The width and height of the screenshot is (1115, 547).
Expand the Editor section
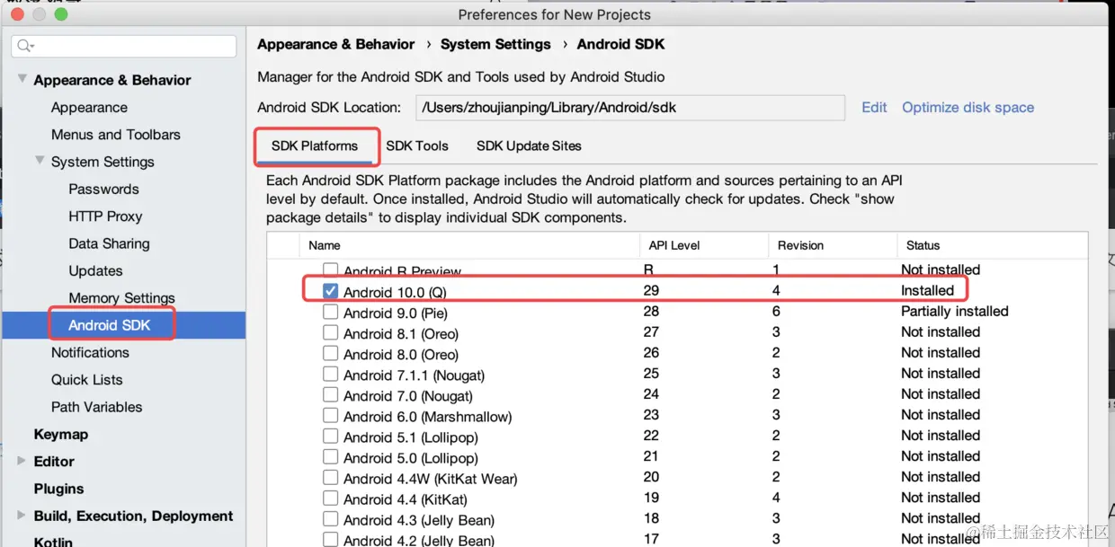(22, 461)
